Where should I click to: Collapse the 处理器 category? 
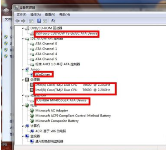tap(23, 79)
